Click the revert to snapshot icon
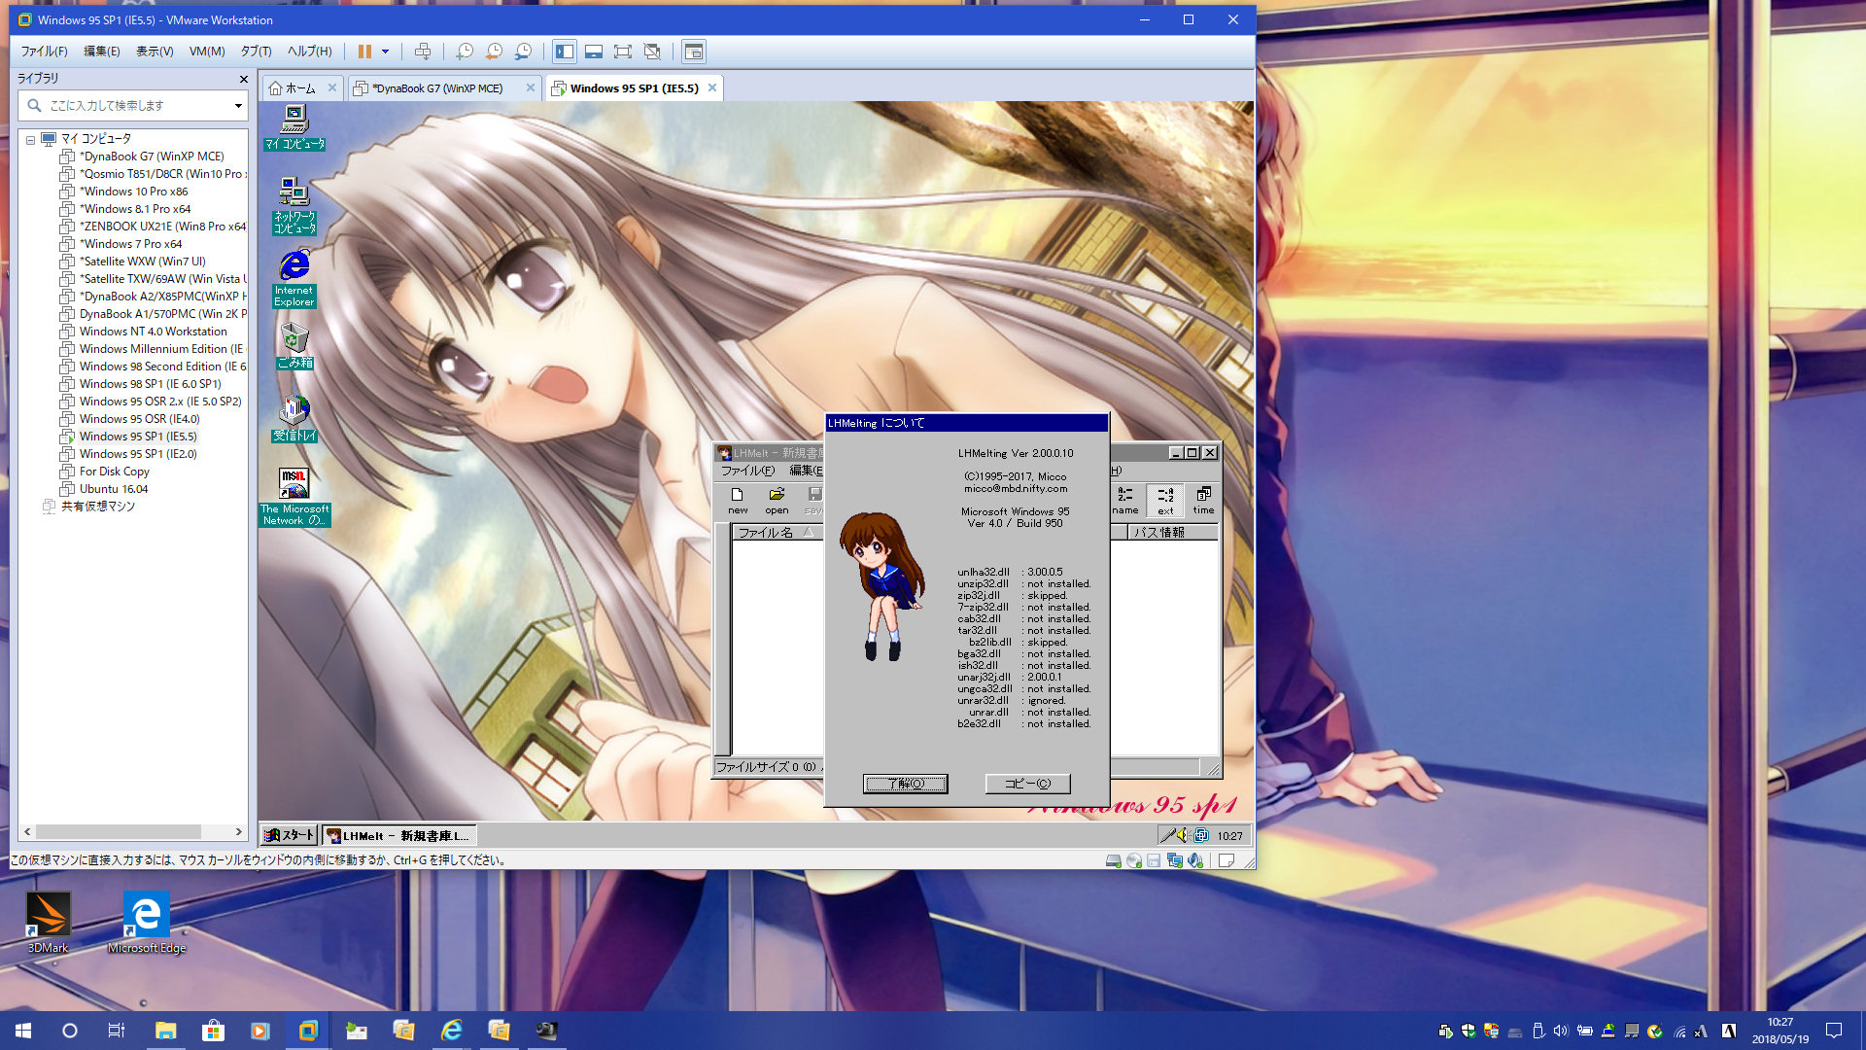This screenshot has height=1050, width=1866. pos(494,52)
